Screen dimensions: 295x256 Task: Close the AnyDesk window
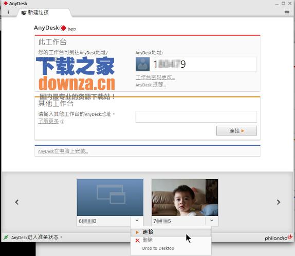[290, 4]
